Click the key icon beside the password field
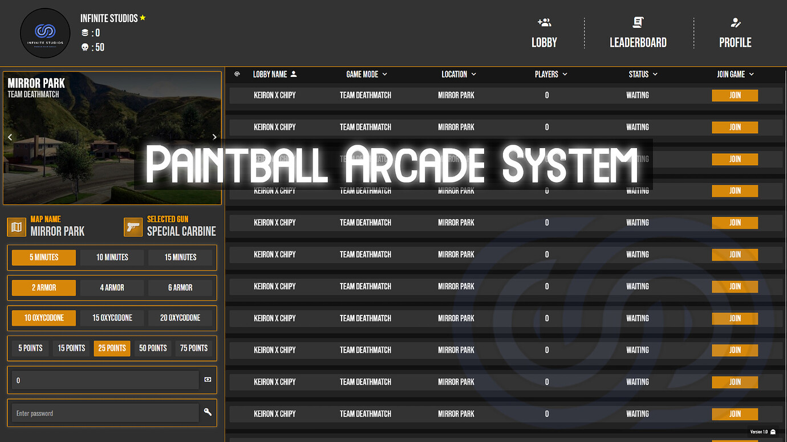Image resolution: width=787 pixels, height=442 pixels. [x=208, y=412]
